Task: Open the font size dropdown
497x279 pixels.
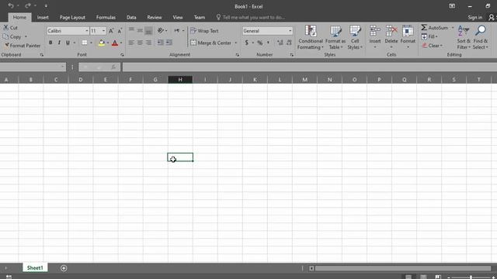Action: point(103,31)
